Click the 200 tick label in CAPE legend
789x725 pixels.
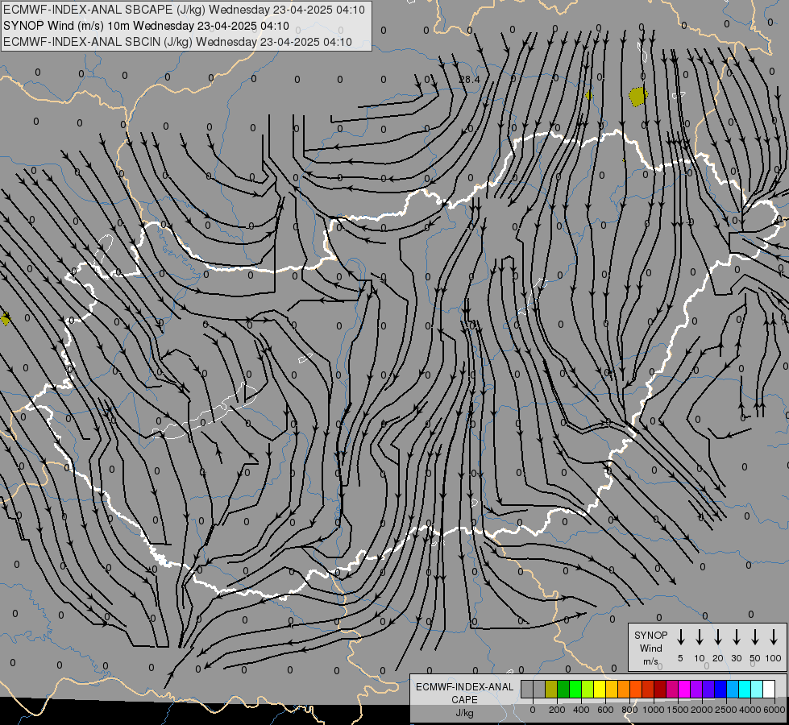coord(557,710)
